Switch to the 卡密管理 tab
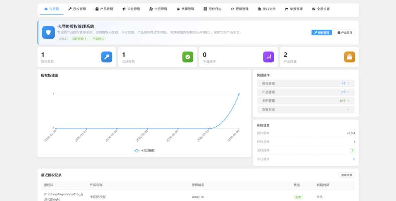 click(x=158, y=9)
